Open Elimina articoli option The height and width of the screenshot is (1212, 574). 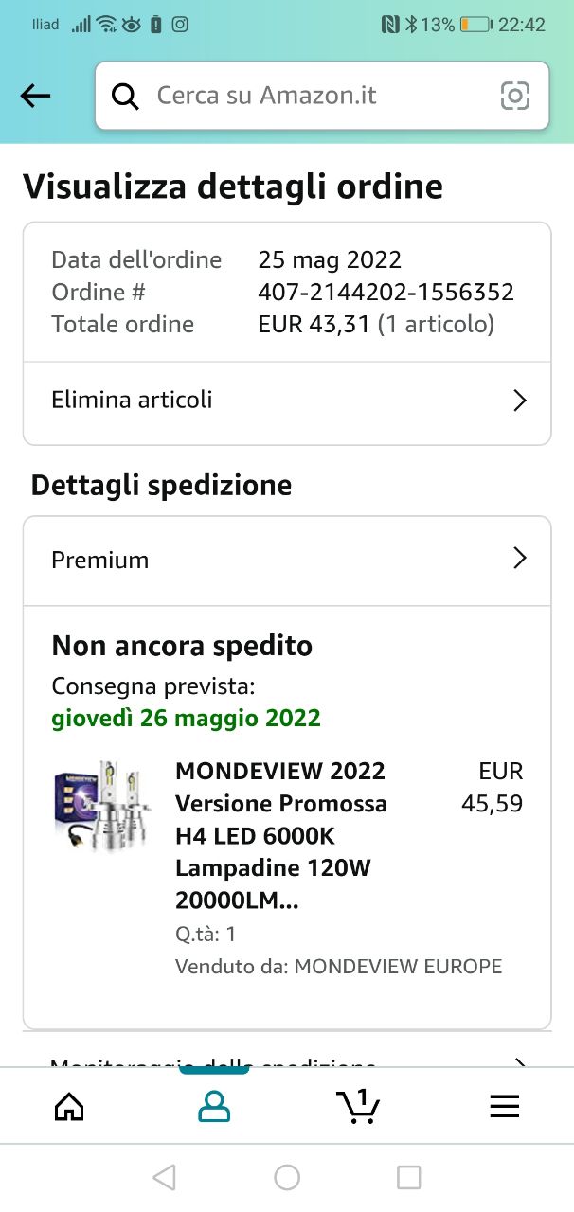pyautogui.click(x=133, y=400)
